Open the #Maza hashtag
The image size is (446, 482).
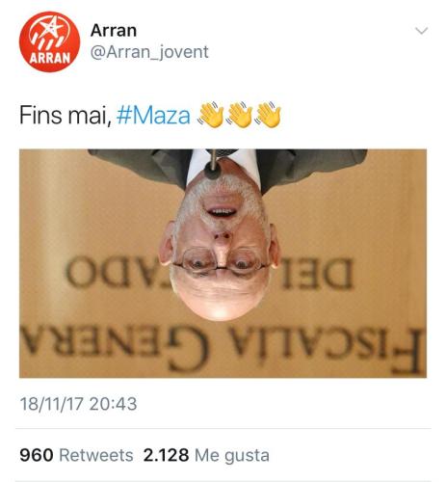153,115
